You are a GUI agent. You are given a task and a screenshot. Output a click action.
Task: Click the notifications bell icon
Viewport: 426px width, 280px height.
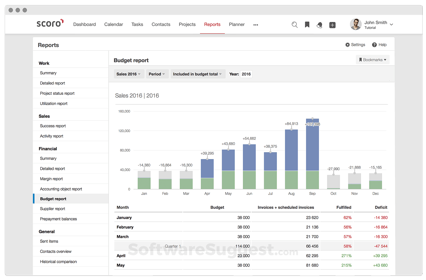point(319,25)
